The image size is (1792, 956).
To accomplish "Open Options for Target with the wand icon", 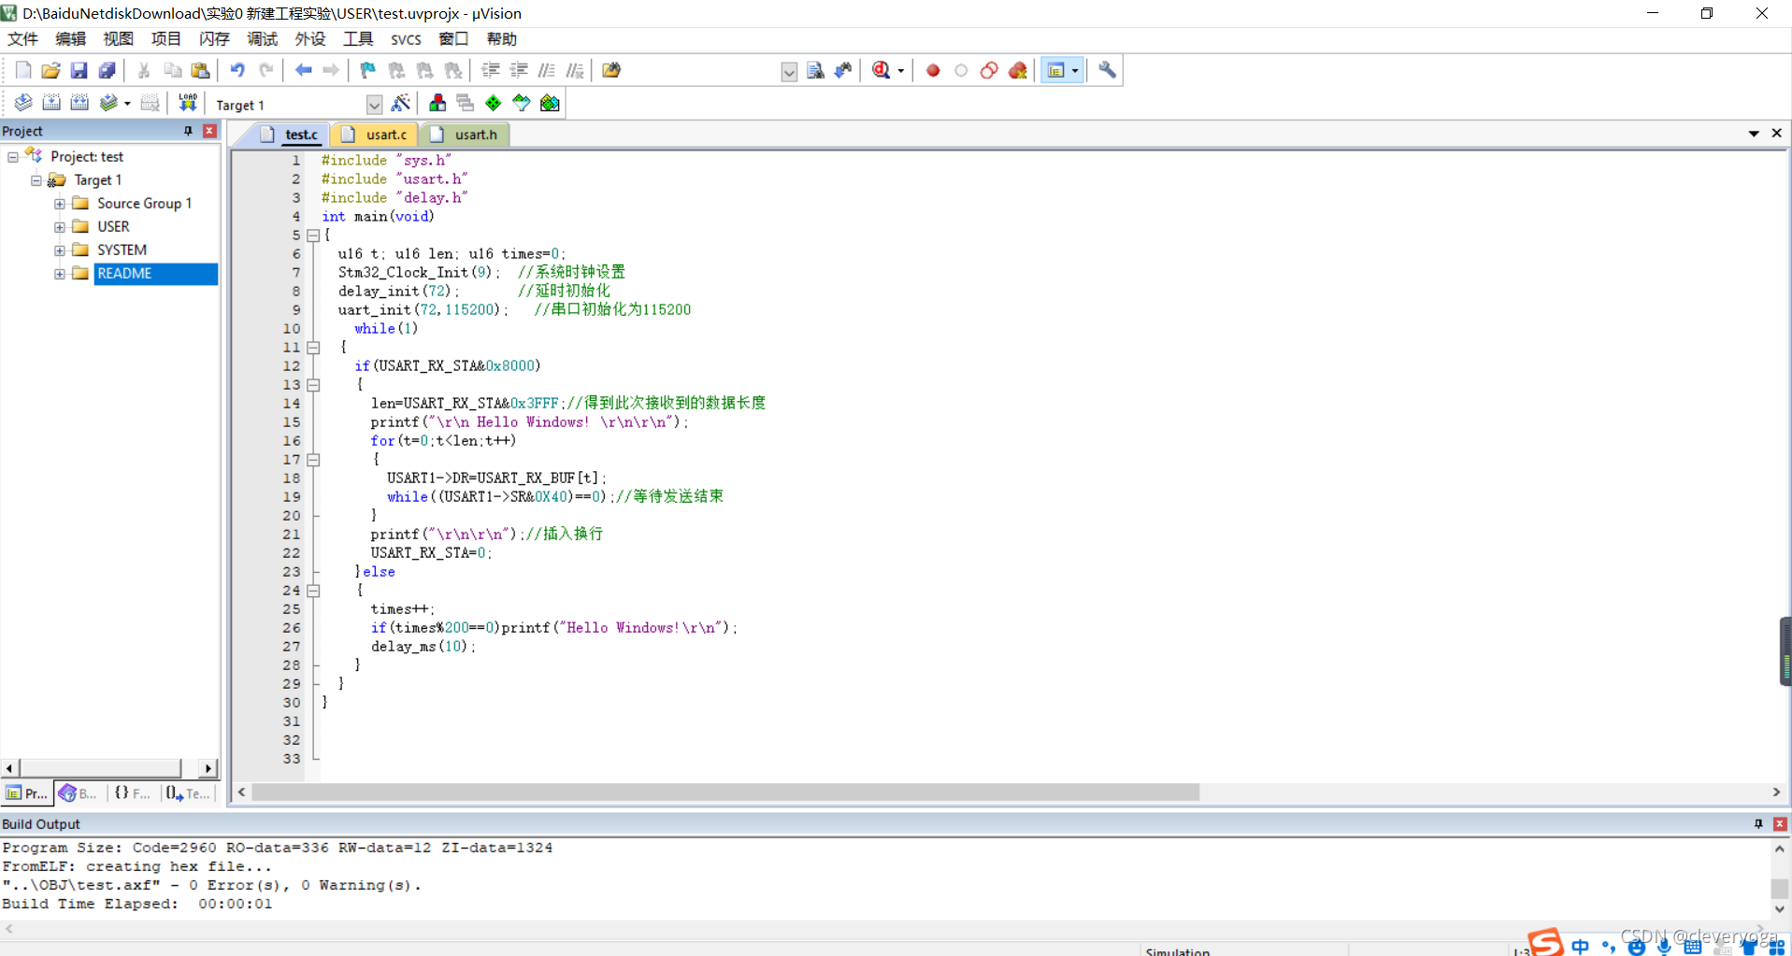I will pyautogui.click(x=400, y=103).
